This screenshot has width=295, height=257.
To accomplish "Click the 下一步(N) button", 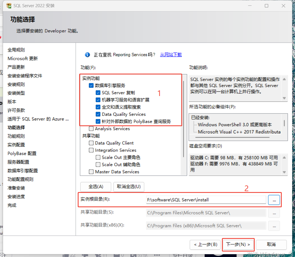I will pyautogui.click(x=238, y=244).
